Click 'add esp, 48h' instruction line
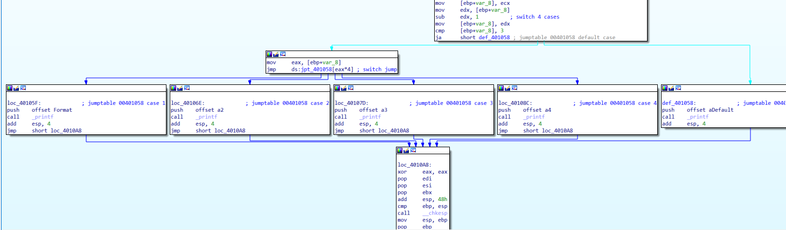Screen dimensions: 786x230 point(422,199)
